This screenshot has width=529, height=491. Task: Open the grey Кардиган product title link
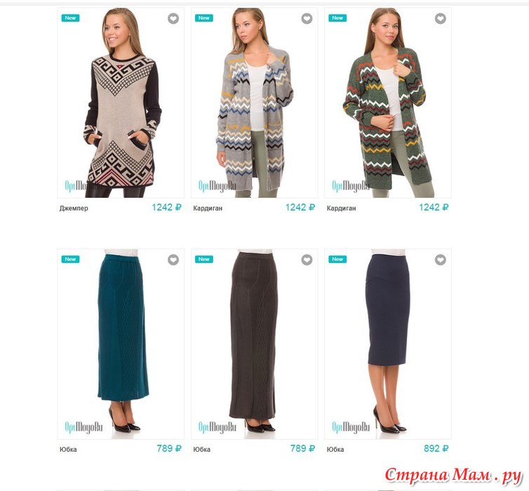[208, 208]
